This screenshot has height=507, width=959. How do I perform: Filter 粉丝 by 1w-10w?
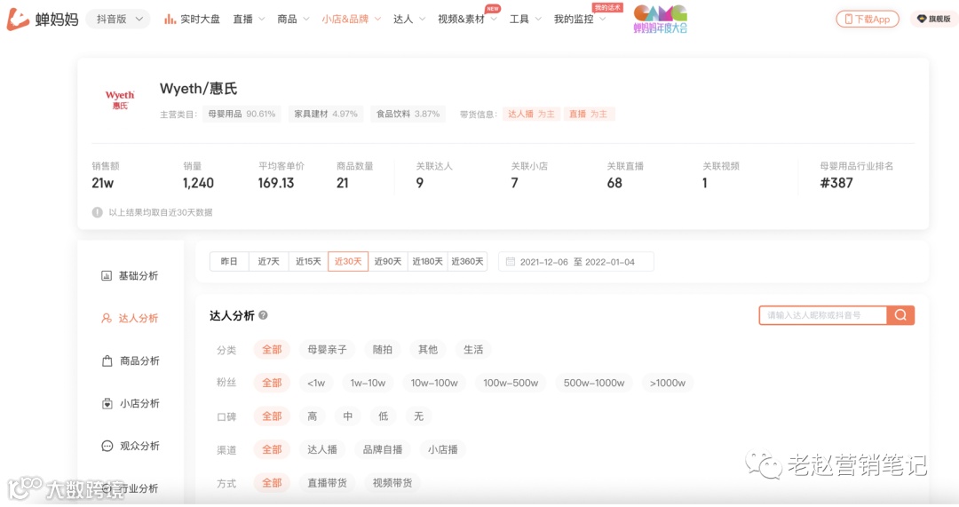pyautogui.click(x=368, y=383)
